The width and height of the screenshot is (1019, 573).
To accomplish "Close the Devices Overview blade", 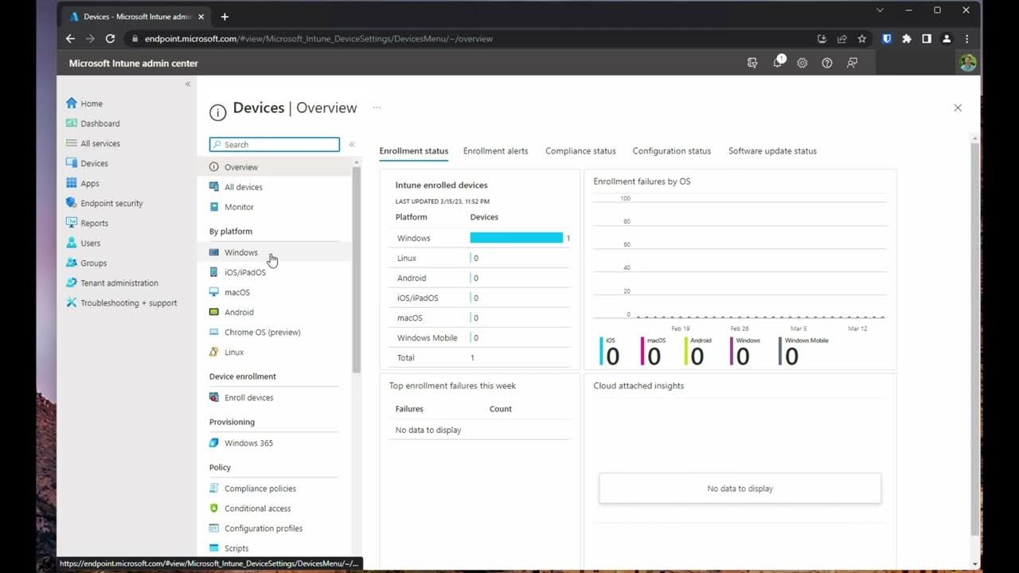I will click(958, 107).
